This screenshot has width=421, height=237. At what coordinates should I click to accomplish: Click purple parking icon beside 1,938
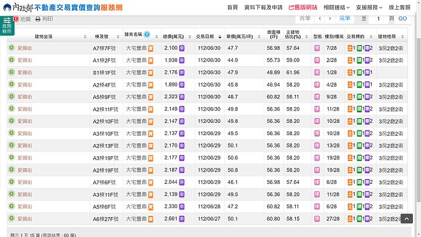(x=182, y=60)
